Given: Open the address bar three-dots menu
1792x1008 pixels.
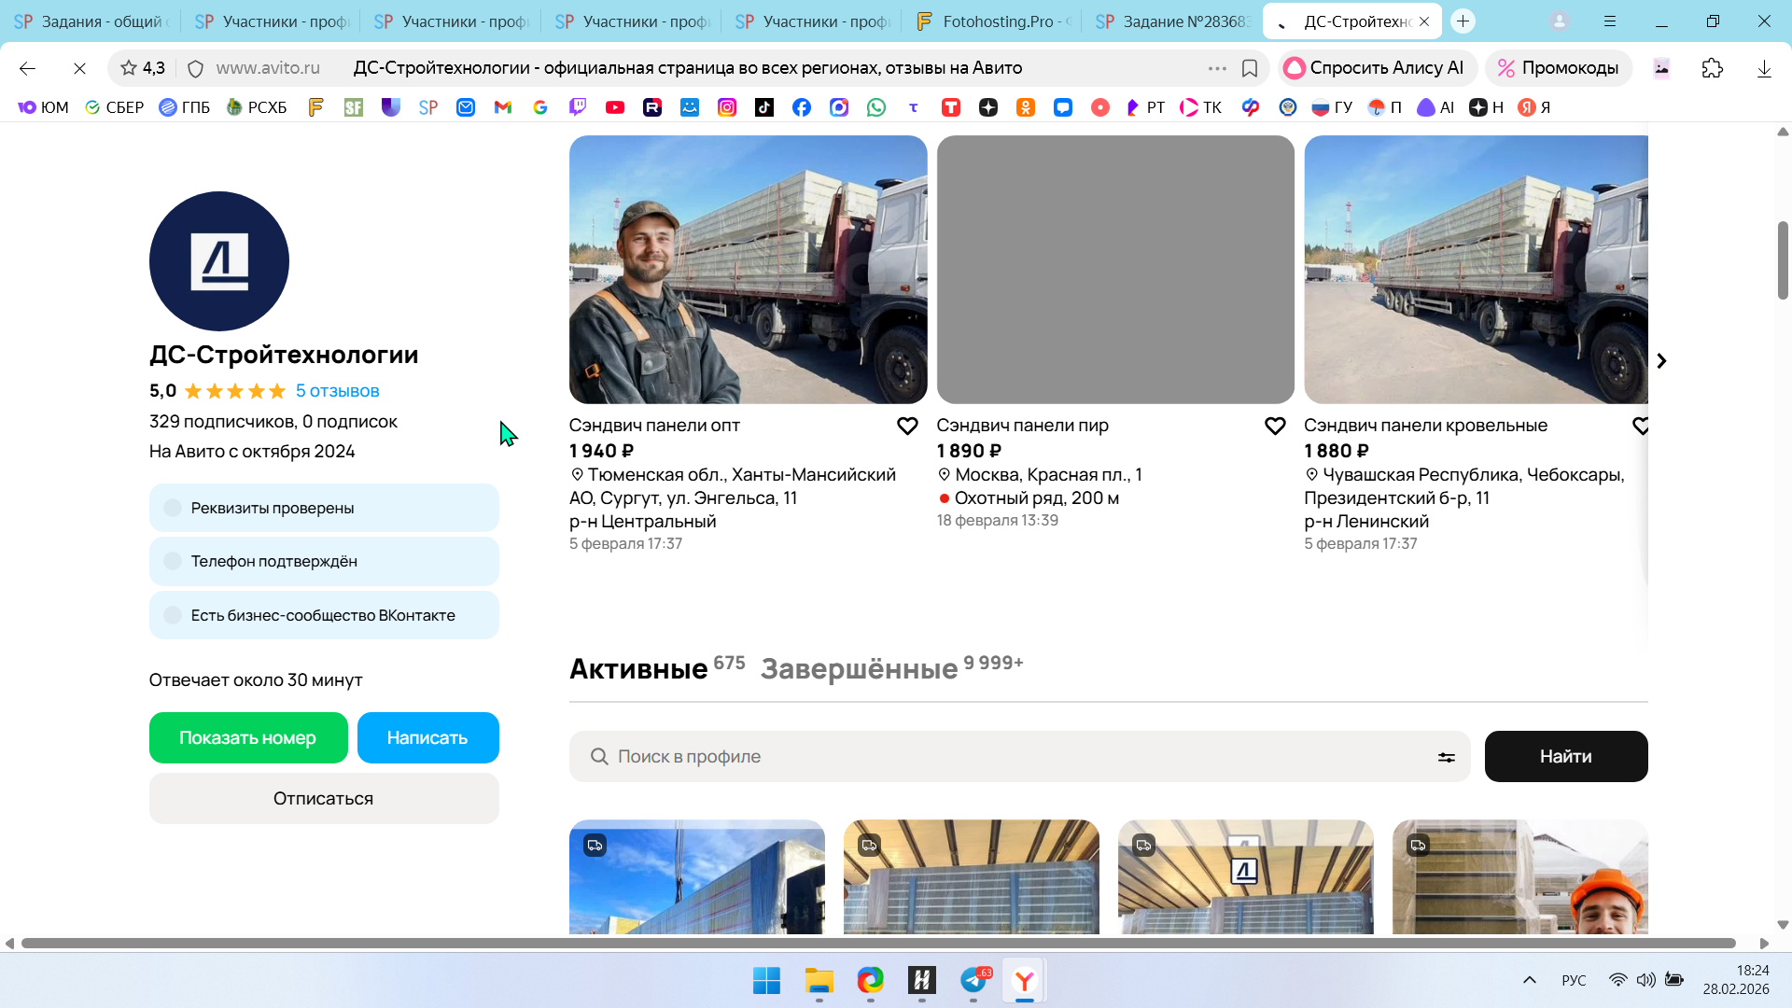Looking at the screenshot, I should (x=1216, y=68).
